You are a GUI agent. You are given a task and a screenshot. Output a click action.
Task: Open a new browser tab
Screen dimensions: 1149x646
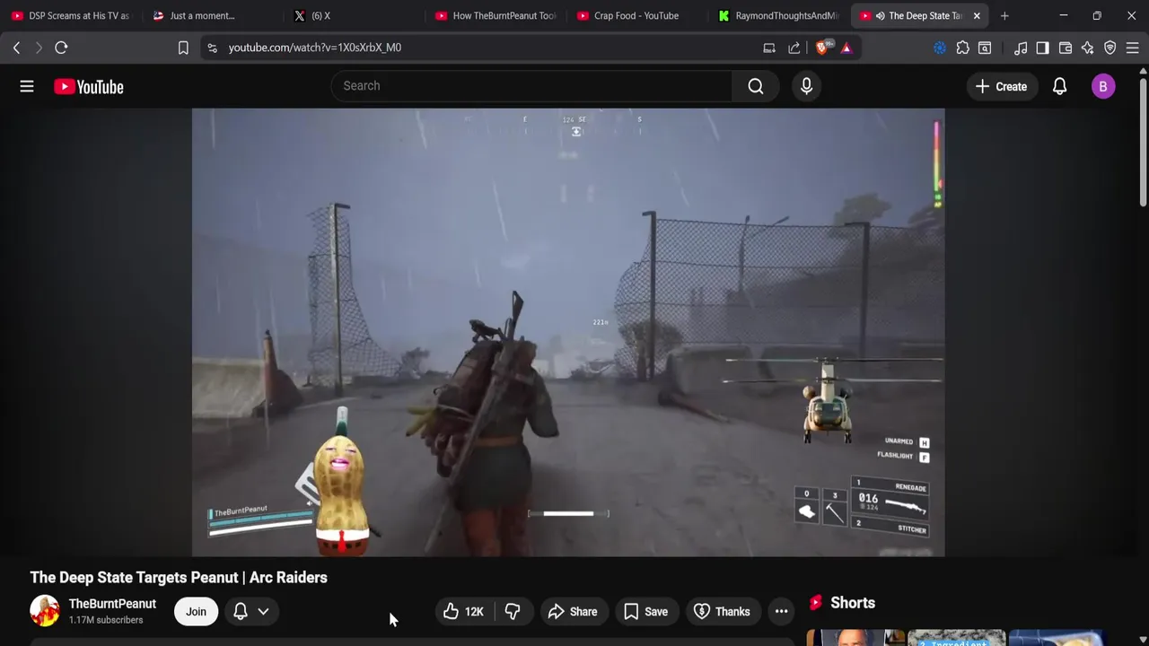click(1004, 15)
